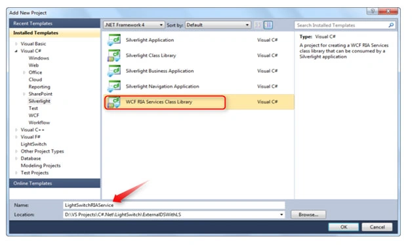Select the WCF category
Image resolution: width=412 pixels, height=245 pixels.
tap(33, 115)
